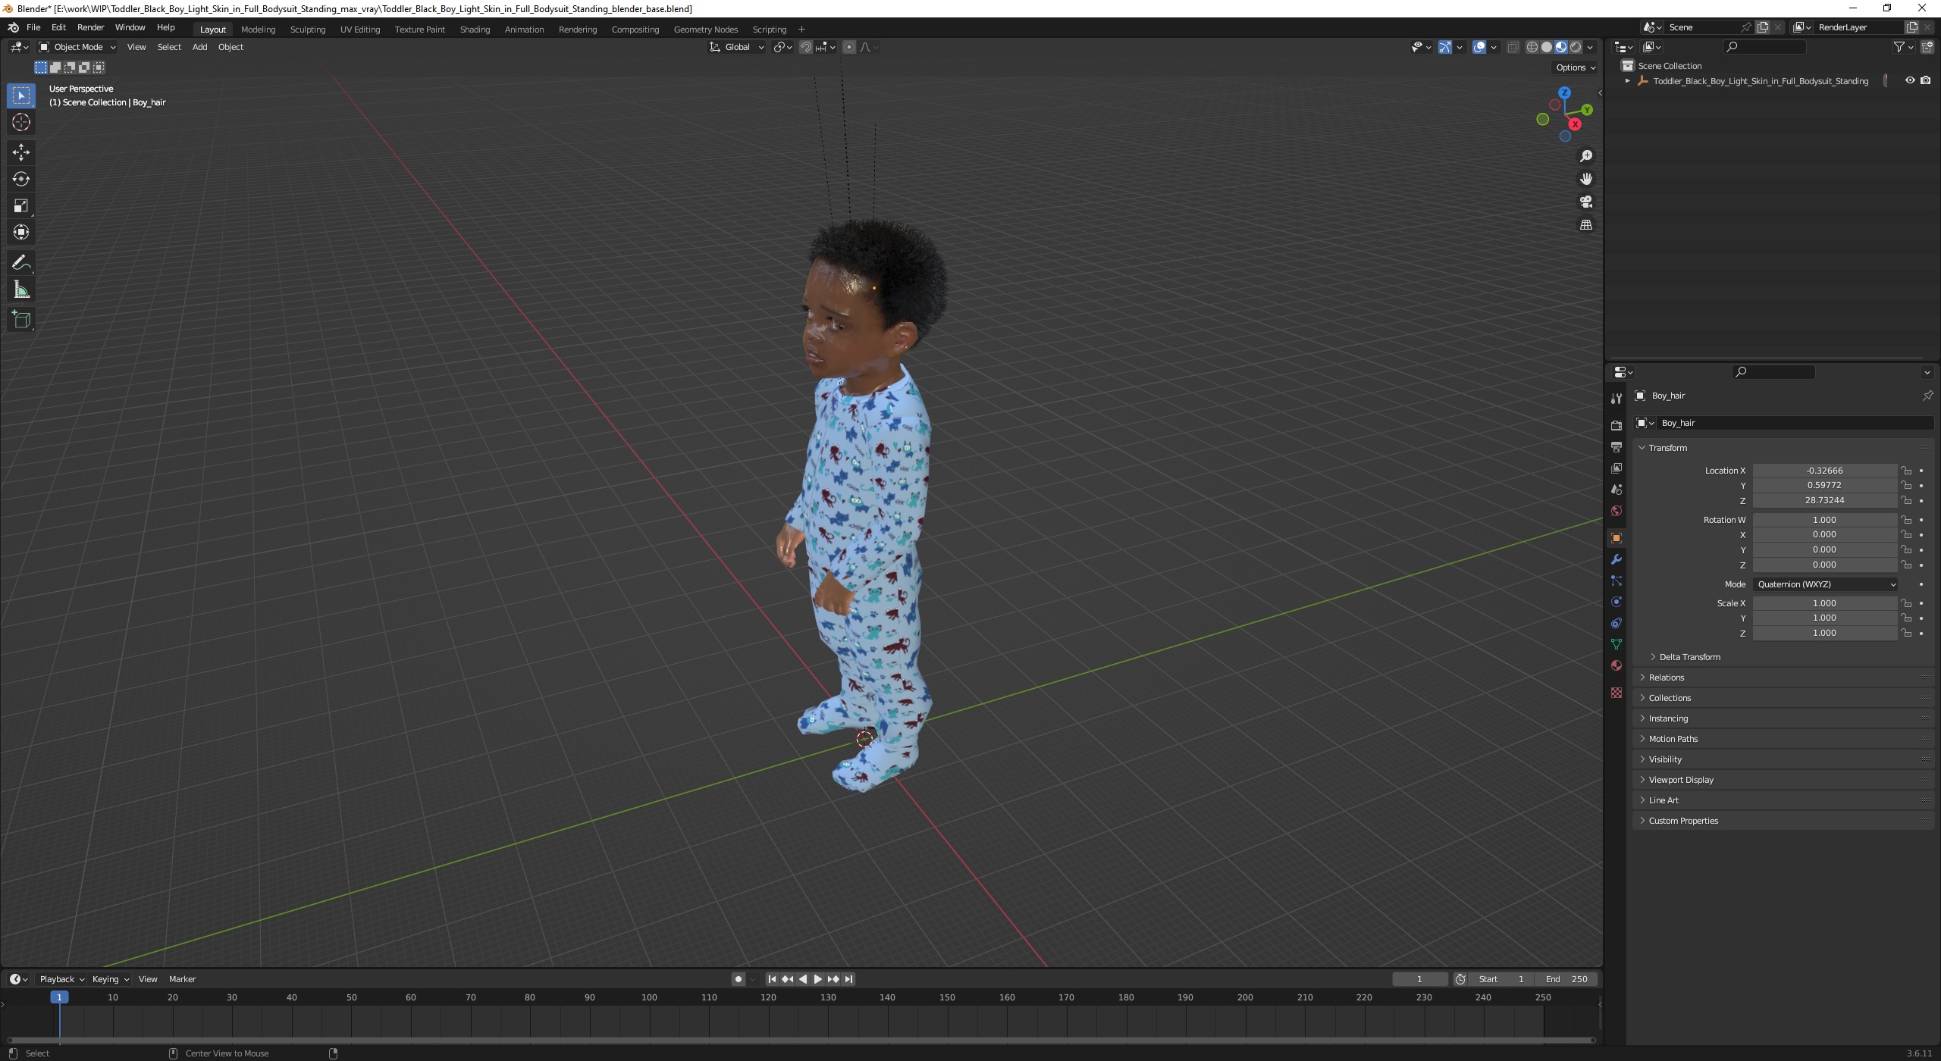The width and height of the screenshot is (1941, 1061).
Task: Open the Scene properties tab
Action: (1616, 490)
